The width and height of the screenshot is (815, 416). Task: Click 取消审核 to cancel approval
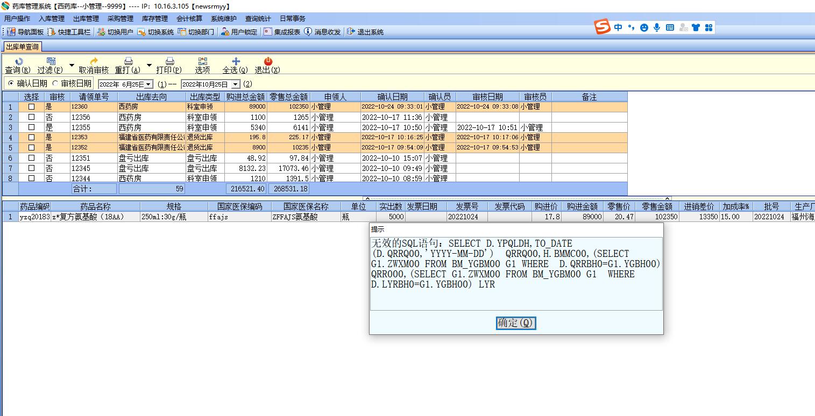point(94,66)
